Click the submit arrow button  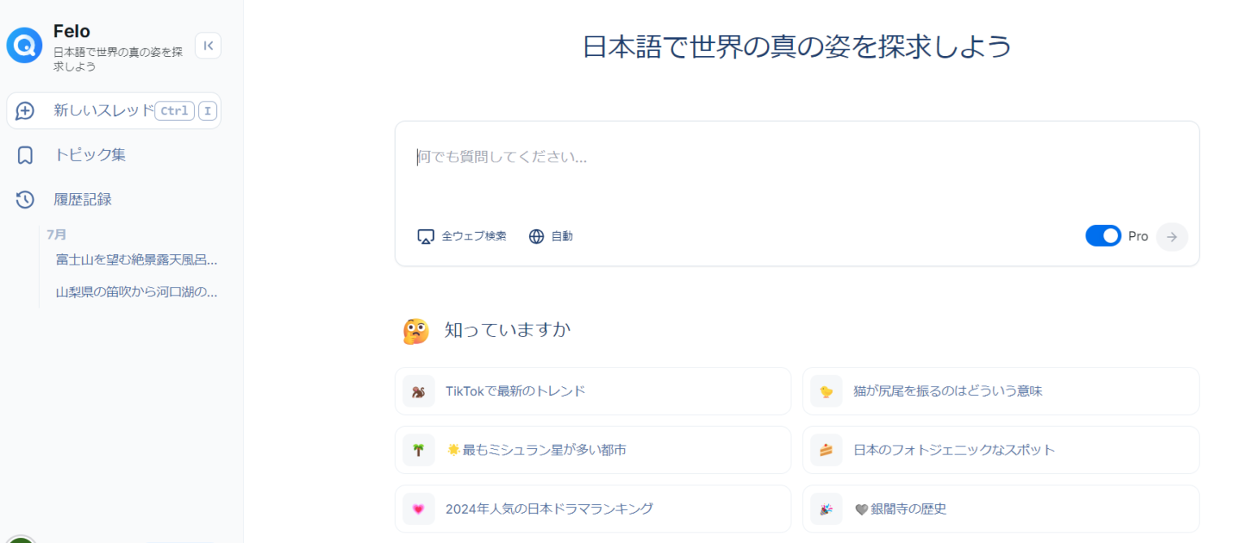[x=1172, y=236]
